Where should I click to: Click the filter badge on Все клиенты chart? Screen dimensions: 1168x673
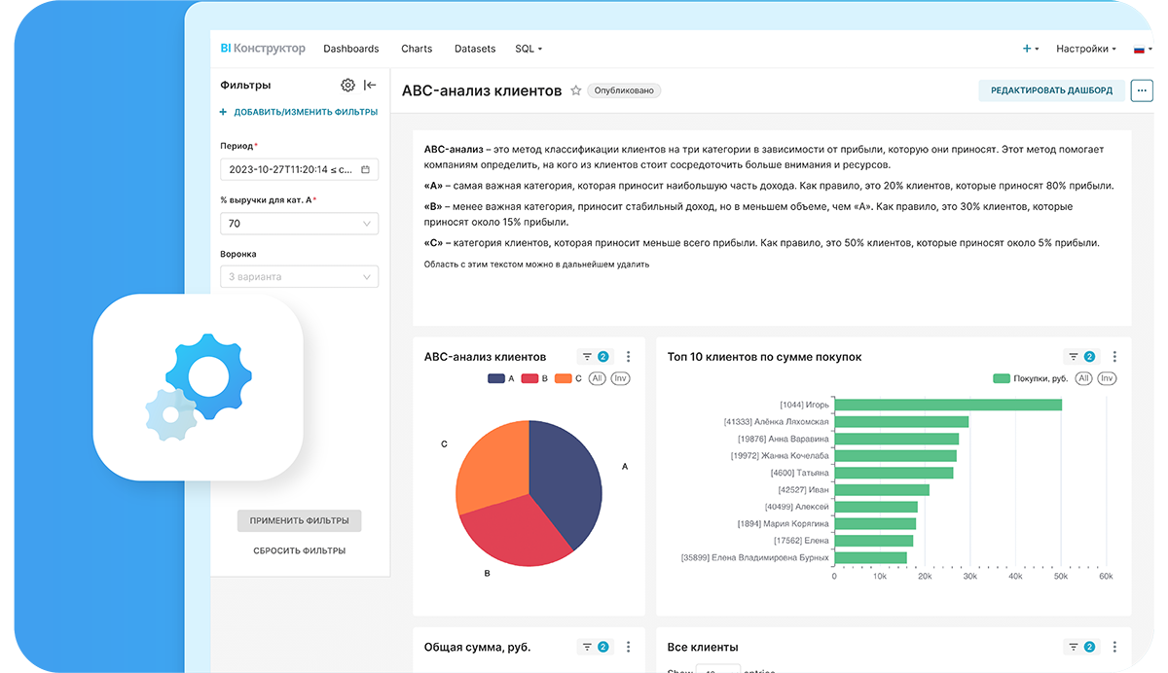click(1081, 647)
